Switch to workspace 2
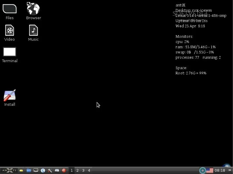Screen dimensions: 233x174 click(77, 171)
